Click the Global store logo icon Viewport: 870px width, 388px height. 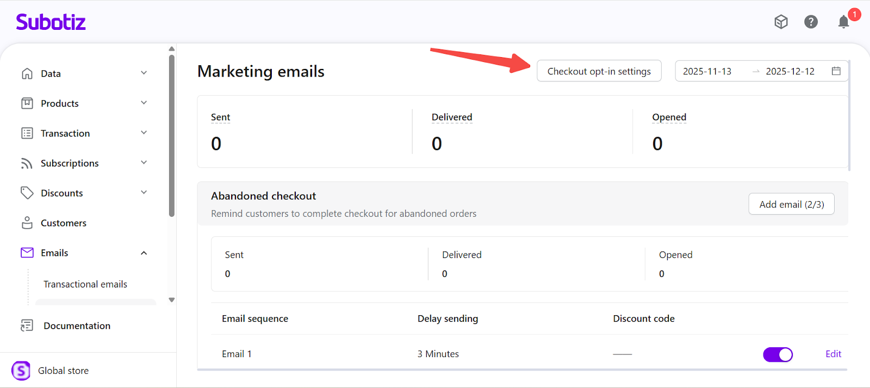21,371
